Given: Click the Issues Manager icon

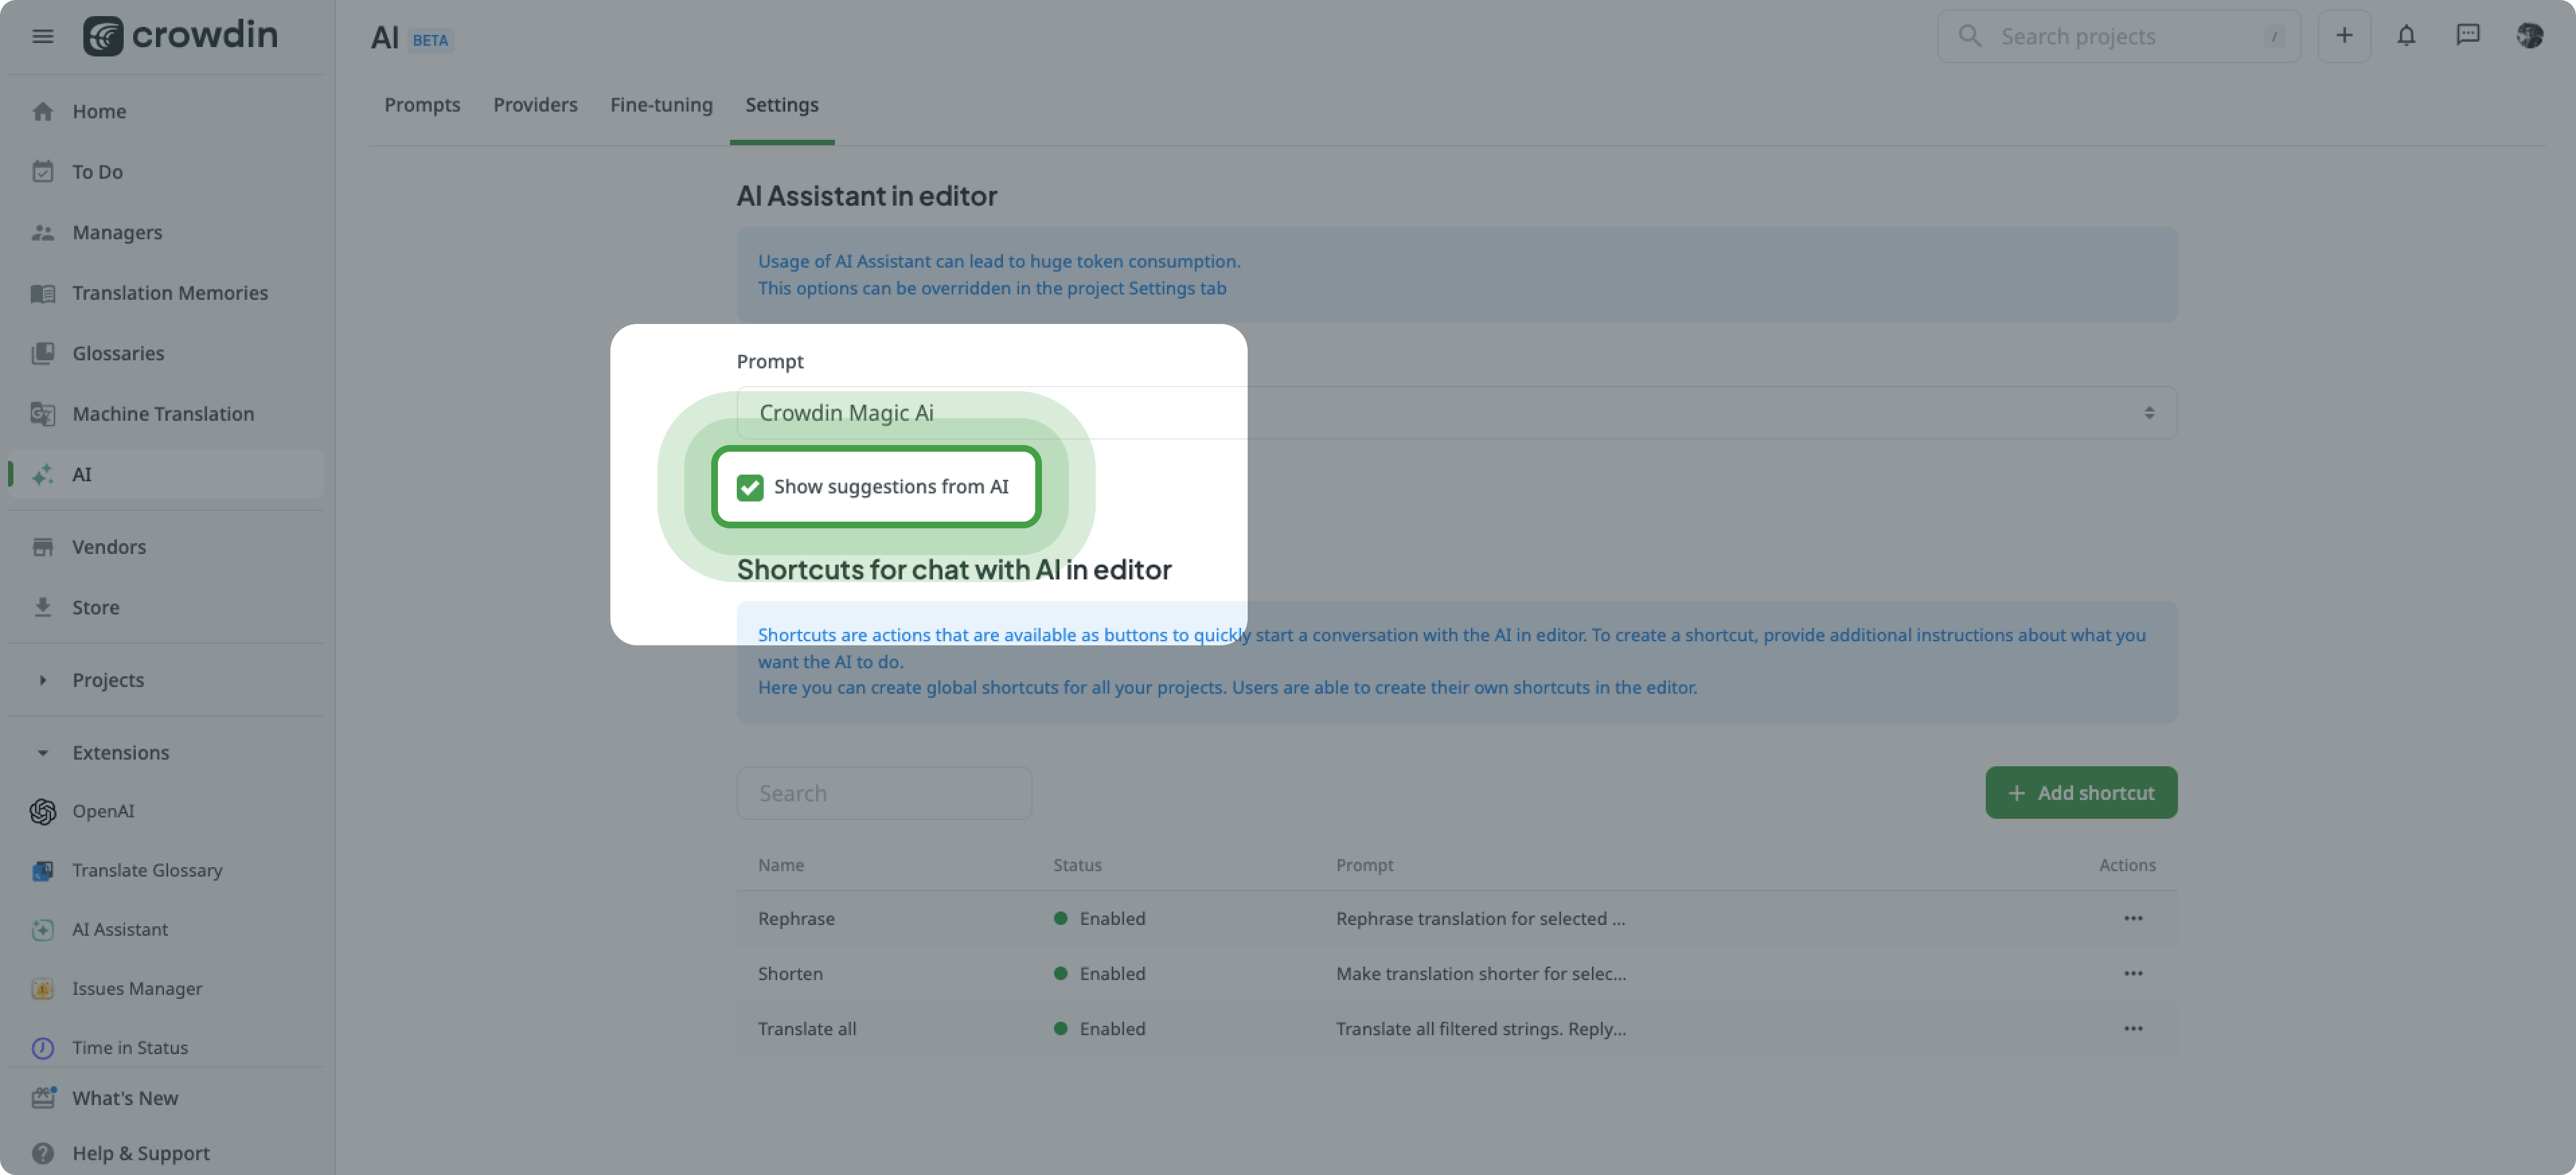Looking at the screenshot, I should click(41, 987).
